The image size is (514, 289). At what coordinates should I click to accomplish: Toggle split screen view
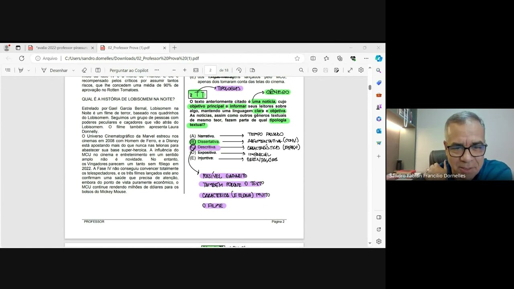tap(313, 58)
